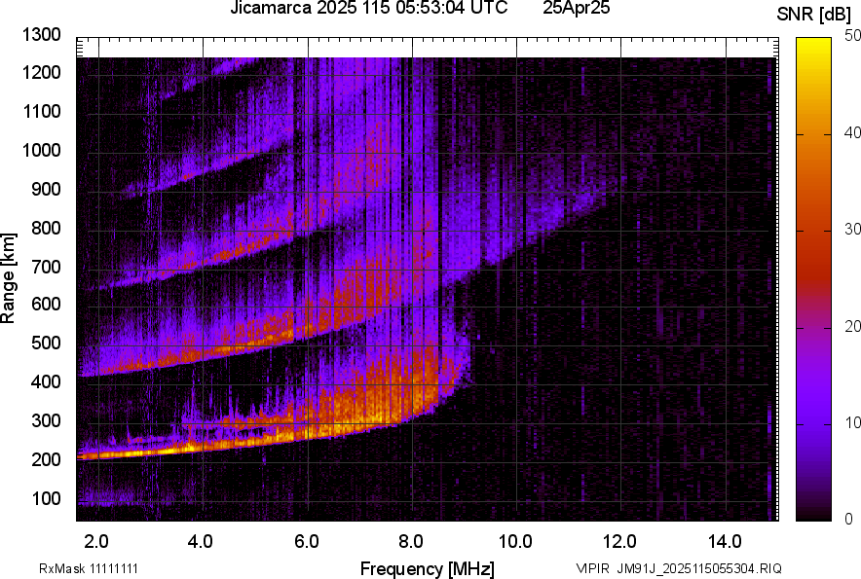Click the 0 colorbar tick label
Screen dimensions: 861x579
tap(849, 520)
